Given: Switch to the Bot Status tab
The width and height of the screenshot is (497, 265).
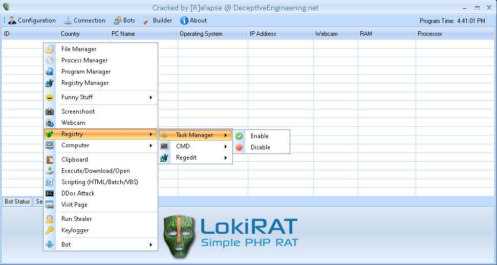Looking at the screenshot, I should (17, 202).
